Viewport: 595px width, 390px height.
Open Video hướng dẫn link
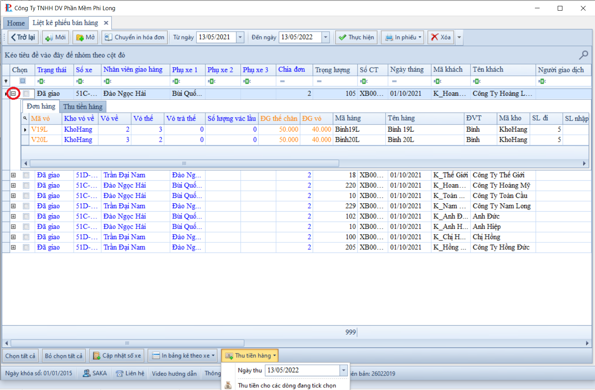click(174, 374)
